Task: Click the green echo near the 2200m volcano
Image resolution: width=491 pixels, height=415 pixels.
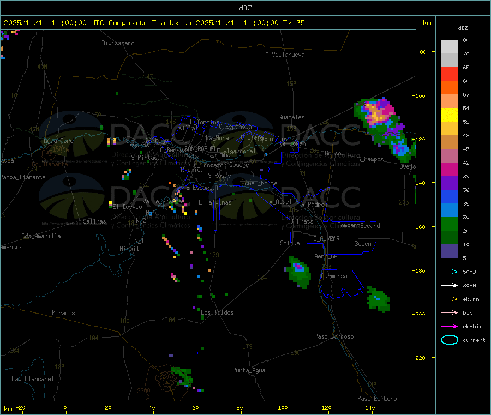Action: pyautogui.click(x=183, y=376)
